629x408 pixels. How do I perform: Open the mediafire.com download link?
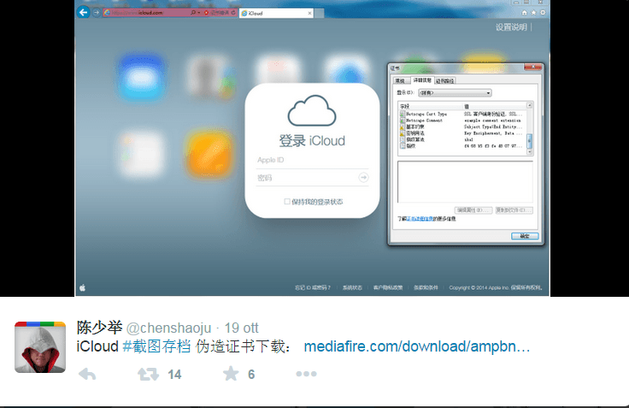(417, 346)
